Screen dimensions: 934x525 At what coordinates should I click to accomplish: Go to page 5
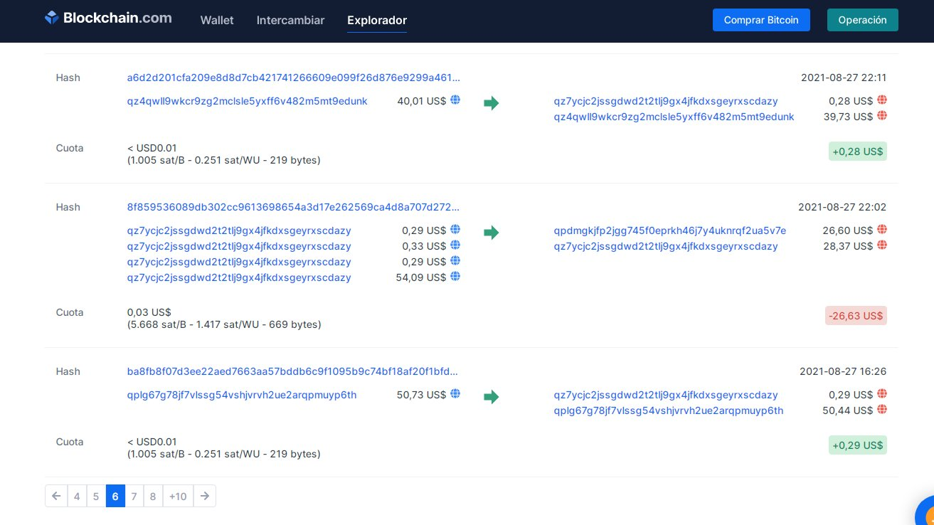(96, 496)
